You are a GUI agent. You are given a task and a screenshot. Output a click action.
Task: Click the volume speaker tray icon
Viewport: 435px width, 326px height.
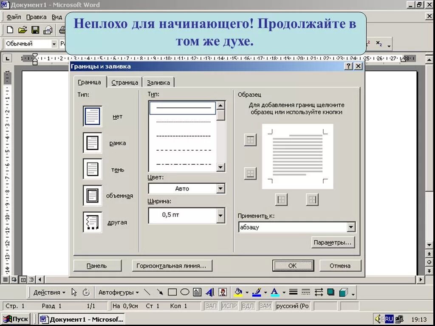click(x=378, y=319)
